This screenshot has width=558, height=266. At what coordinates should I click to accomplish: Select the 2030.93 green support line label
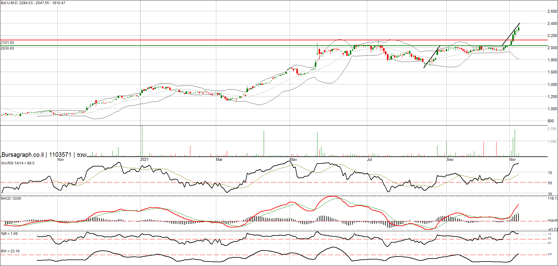point(7,48)
